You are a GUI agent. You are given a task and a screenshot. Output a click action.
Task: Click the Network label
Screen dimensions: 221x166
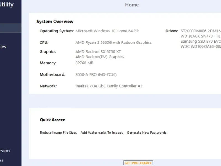(48, 86)
